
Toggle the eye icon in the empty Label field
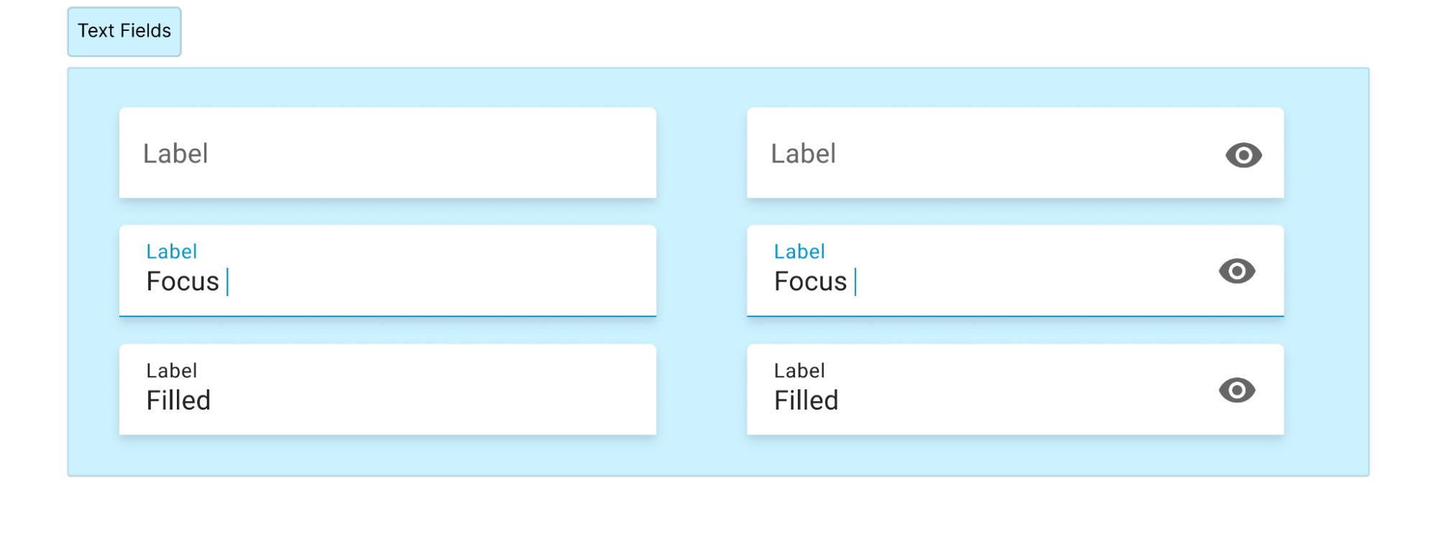pos(1244,155)
